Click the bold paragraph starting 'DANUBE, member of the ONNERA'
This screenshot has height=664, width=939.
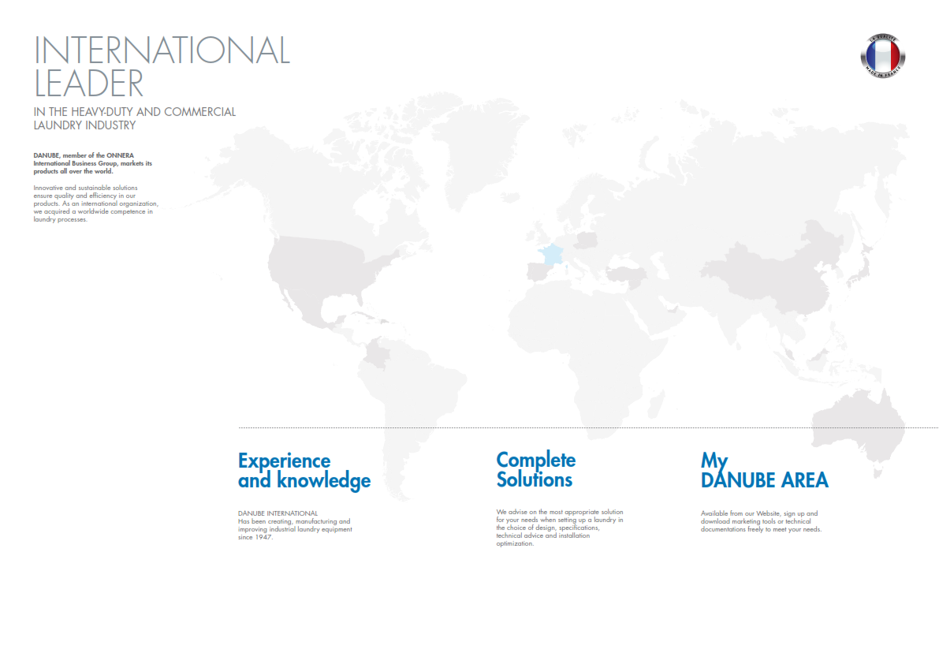[x=93, y=163]
